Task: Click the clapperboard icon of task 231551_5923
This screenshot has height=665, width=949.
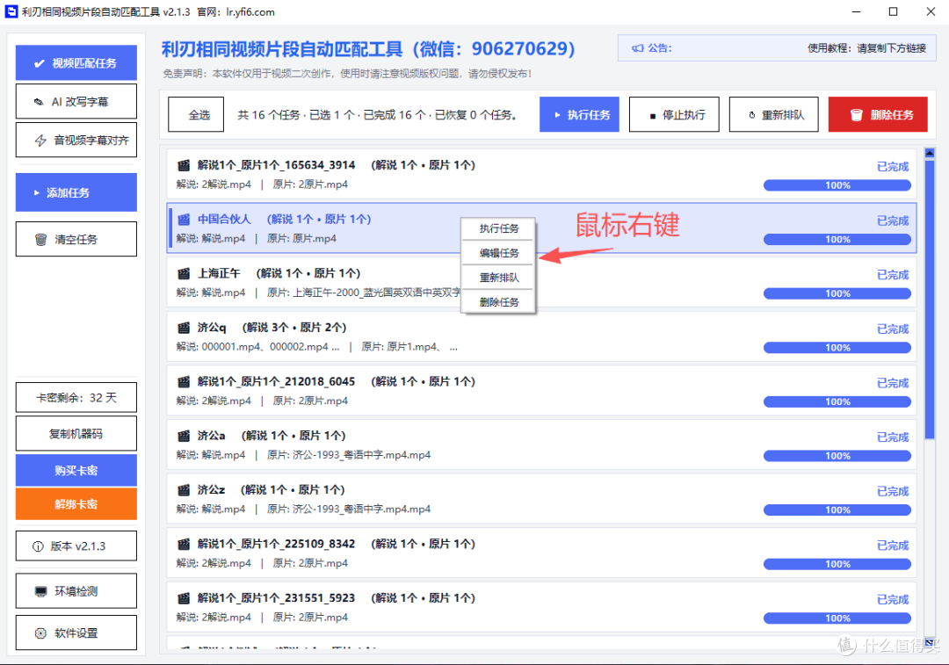Action: click(x=184, y=598)
